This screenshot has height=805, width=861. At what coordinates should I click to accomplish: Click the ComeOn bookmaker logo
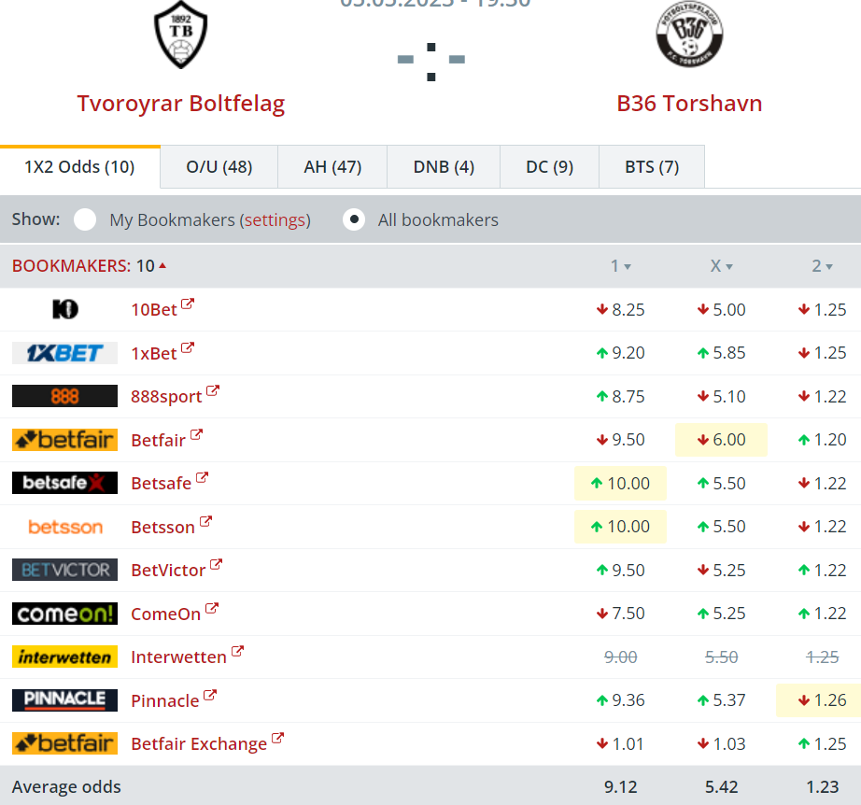64,614
